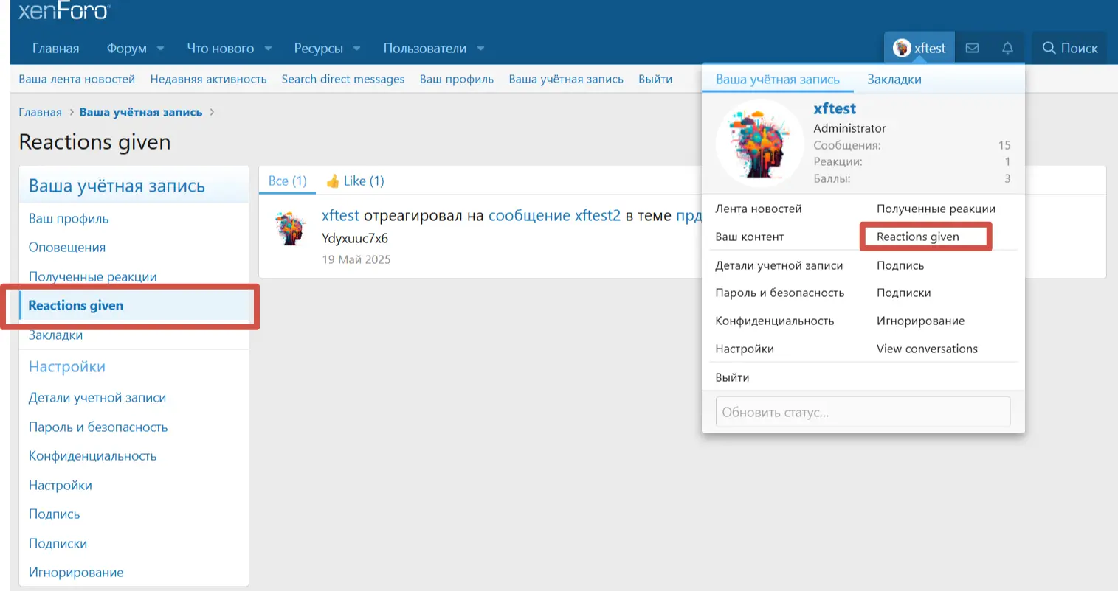Expand the Форум dropdown arrow
This screenshot has width=1118, height=591.
pyautogui.click(x=161, y=49)
